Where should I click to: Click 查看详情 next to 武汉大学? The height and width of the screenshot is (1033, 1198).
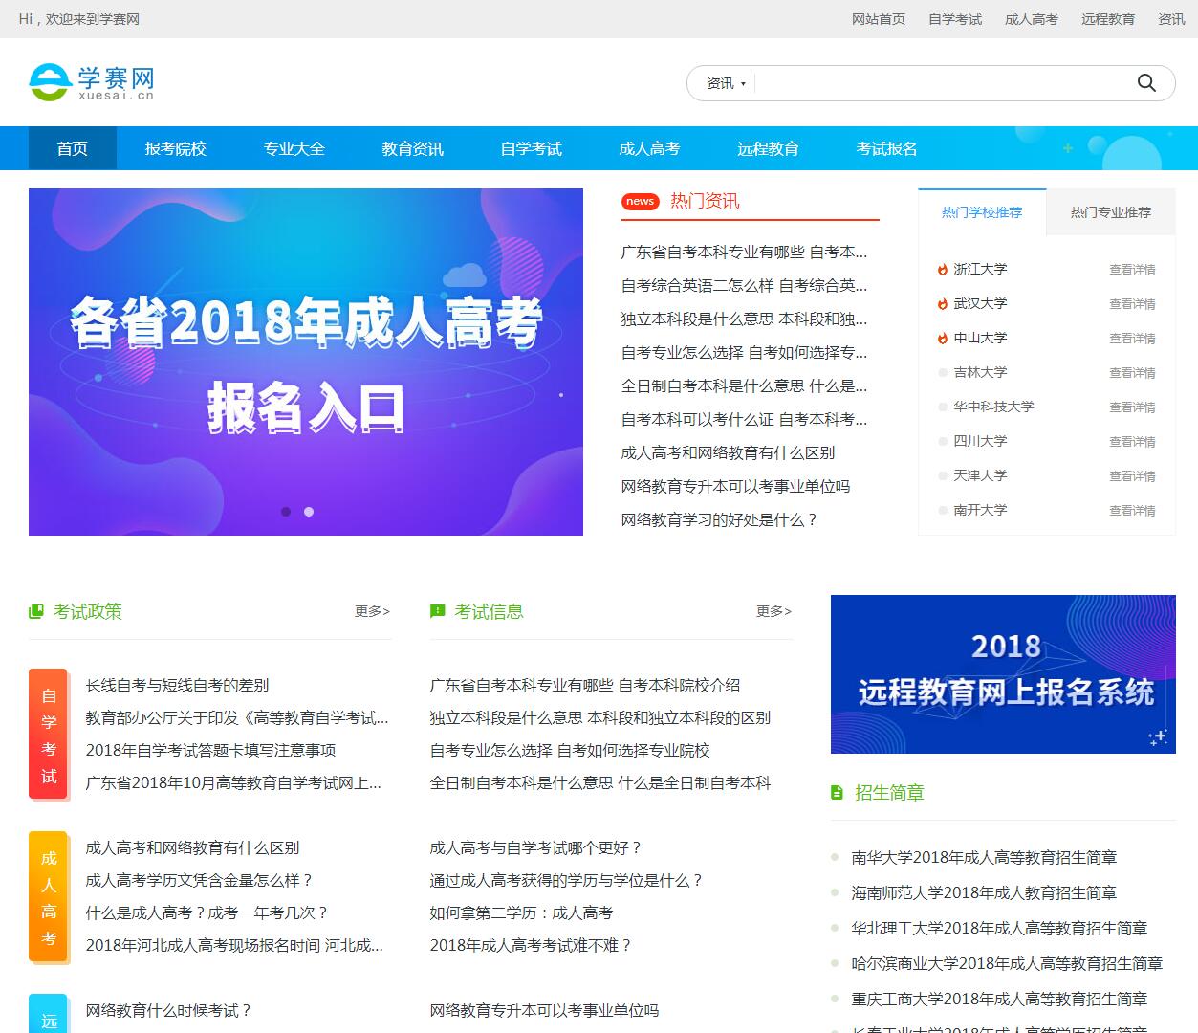coord(1132,304)
